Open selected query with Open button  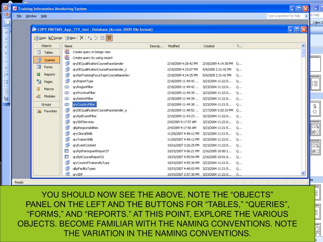tap(40, 38)
